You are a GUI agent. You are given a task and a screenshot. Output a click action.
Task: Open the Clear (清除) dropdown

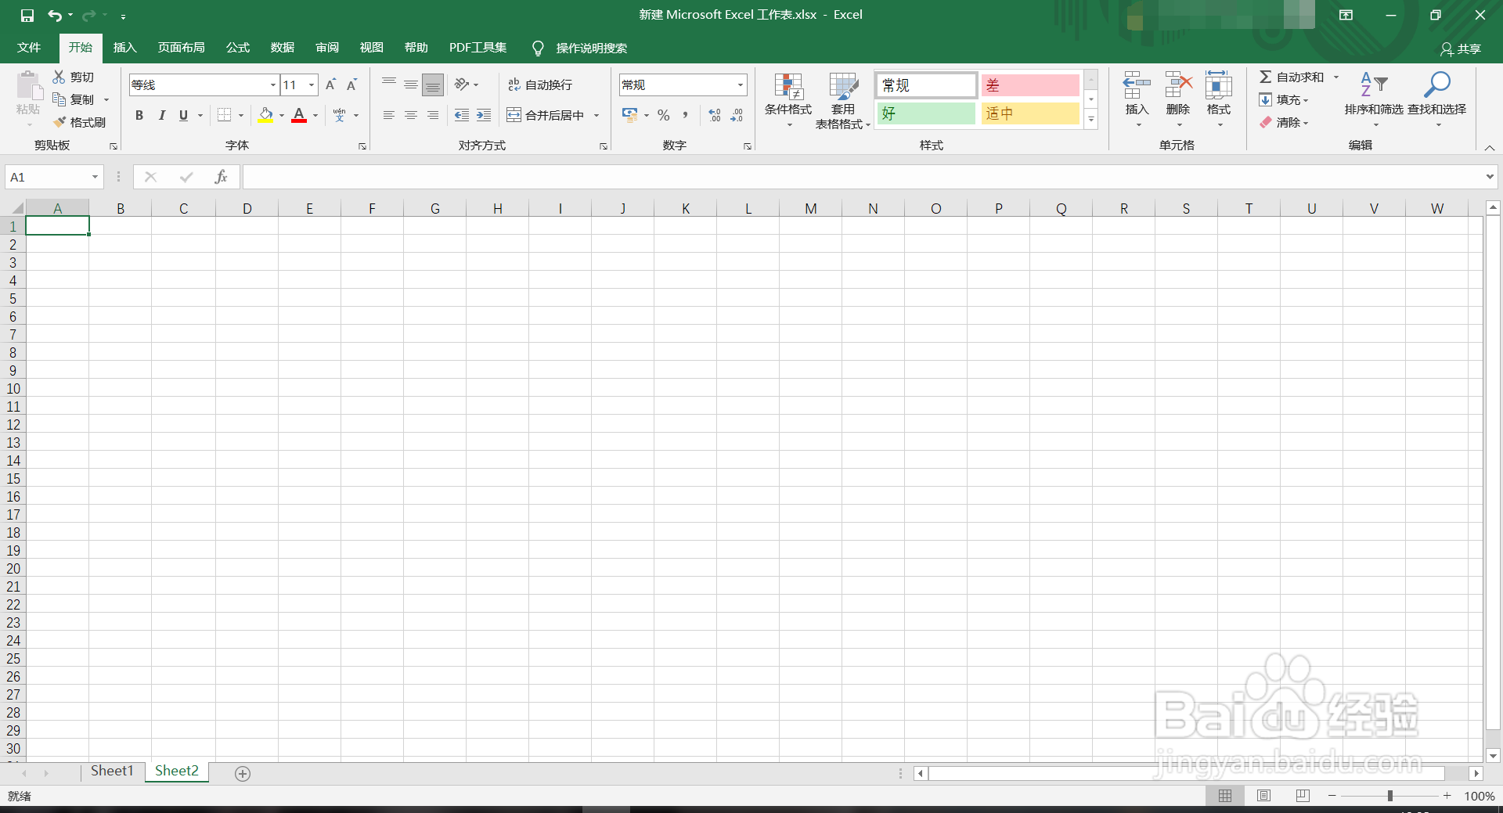[1284, 122]
